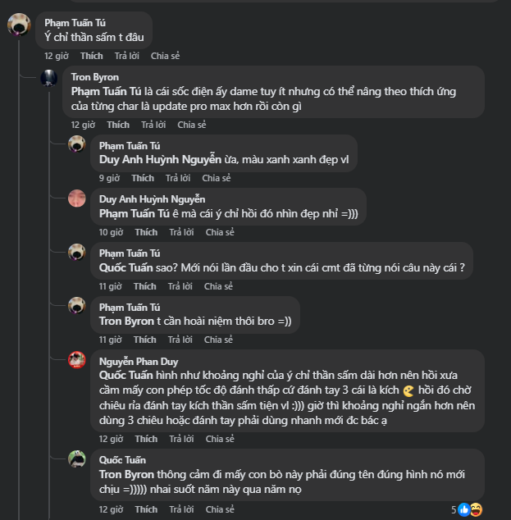Share Quốc Tuấn's comment using Chia sẻ

[220, 509]
